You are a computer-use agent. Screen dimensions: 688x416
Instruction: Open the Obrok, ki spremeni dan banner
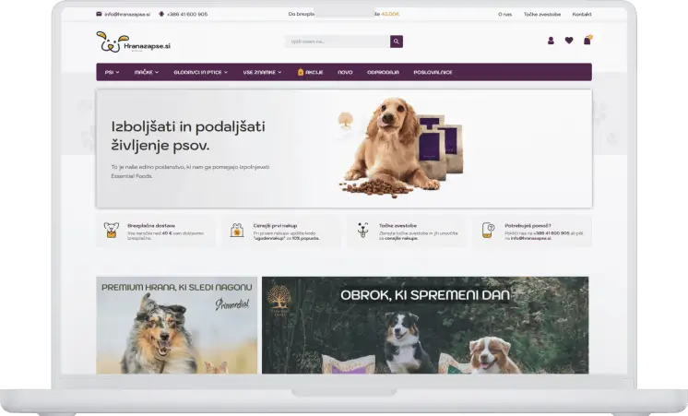click(425, 326)
